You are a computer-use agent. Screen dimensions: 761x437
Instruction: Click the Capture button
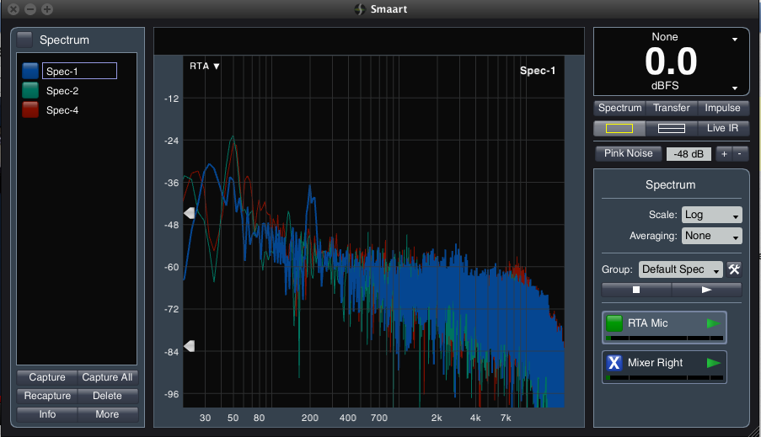47,377
